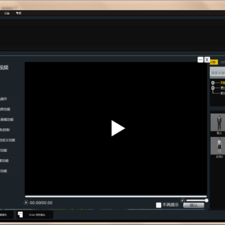Click the small play button beside the timecode

[26, 202]
